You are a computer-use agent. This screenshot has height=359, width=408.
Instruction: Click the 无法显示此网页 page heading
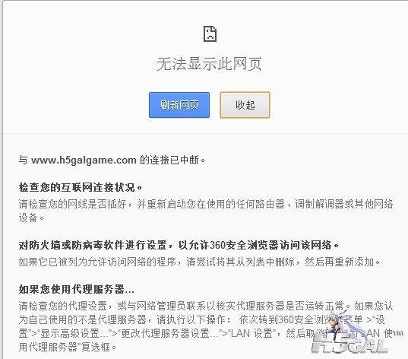[x=209, y=64]
